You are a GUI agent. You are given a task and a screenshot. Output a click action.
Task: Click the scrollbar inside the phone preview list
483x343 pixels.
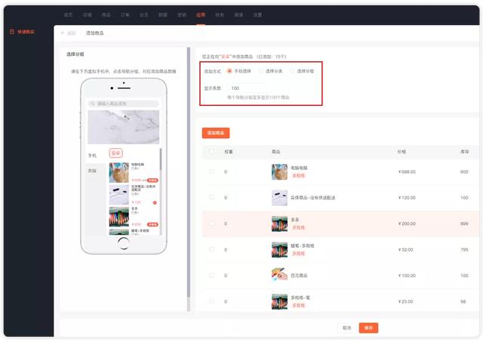pyautogui.click(x=161, y=159)
